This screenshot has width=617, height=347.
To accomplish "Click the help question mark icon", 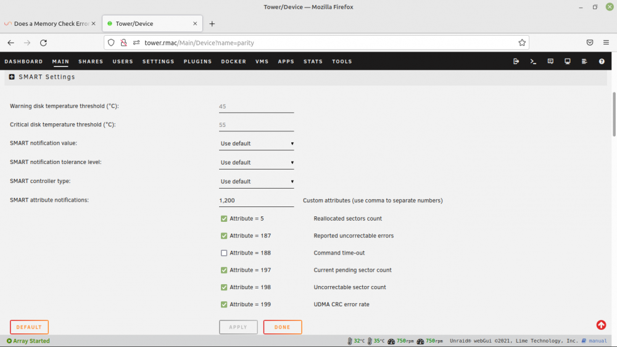I will coord(602,61).
